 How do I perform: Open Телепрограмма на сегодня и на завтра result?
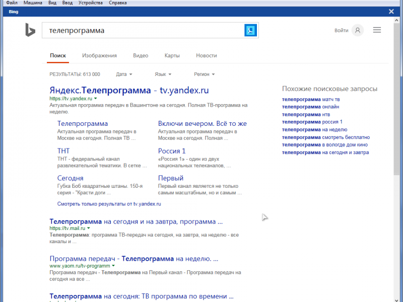click(136, 221)
